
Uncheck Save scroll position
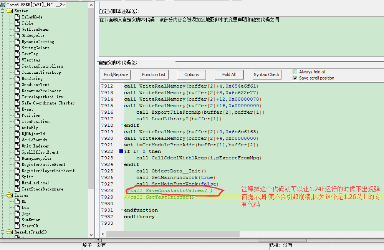[295, 78]
